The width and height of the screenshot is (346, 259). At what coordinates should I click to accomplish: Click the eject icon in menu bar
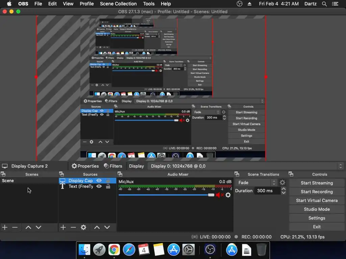tap(250, 4)
